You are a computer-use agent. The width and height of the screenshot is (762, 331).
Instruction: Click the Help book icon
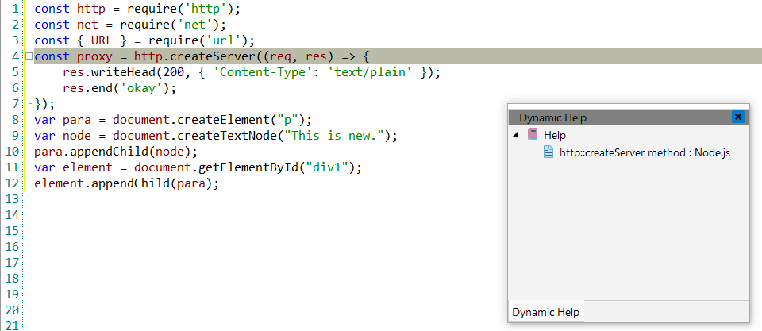(533, 135)
